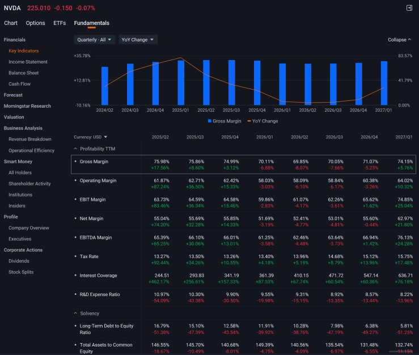Select the EBIT Margin row label
This screenshot has width=419, height=355.
click(x=92, y=200)
